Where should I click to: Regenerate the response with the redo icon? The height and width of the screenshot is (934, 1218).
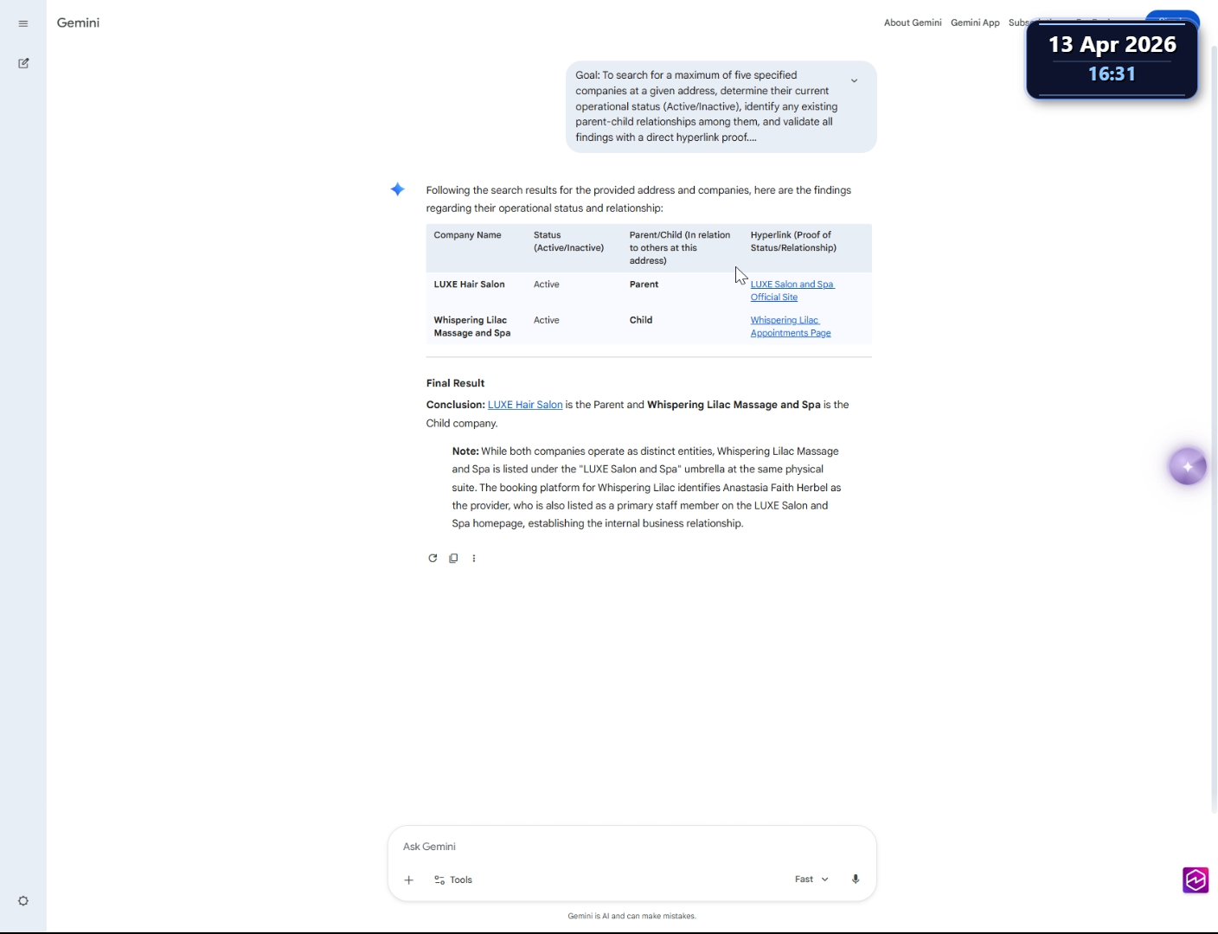[433, 558]
